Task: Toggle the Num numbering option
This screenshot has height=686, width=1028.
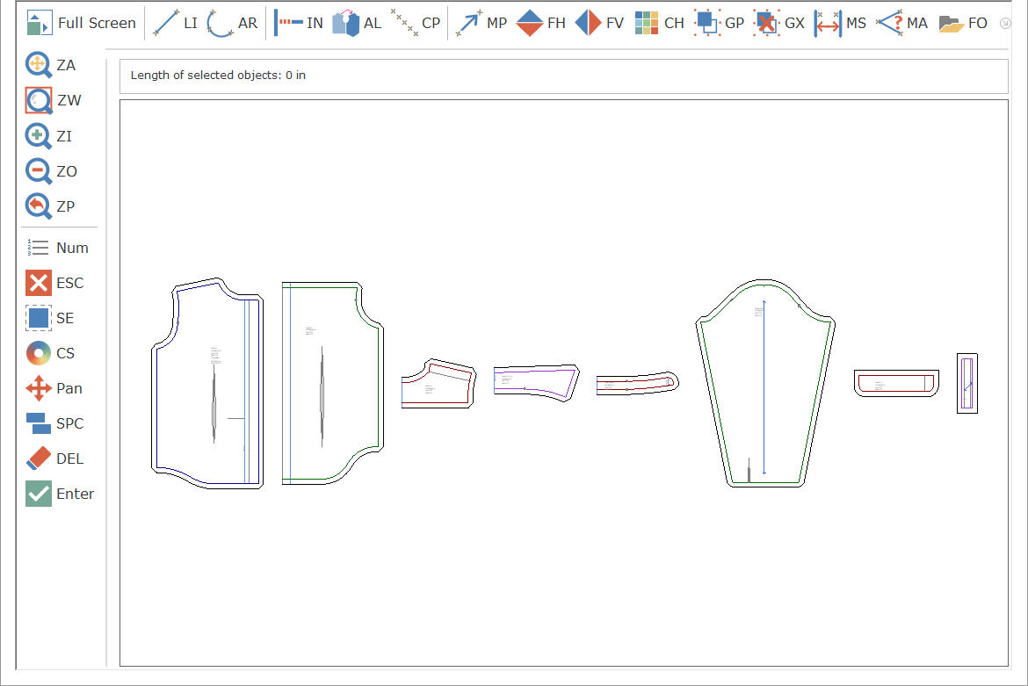Action: pyautogui.click(x=58, y=248)
